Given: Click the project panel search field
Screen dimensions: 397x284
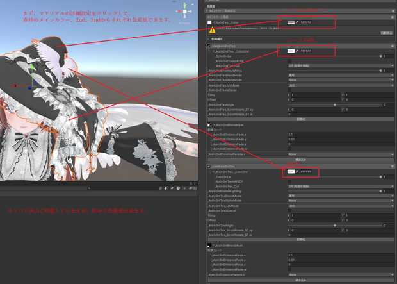Looking at the screenshot, I should pos(122,188).
